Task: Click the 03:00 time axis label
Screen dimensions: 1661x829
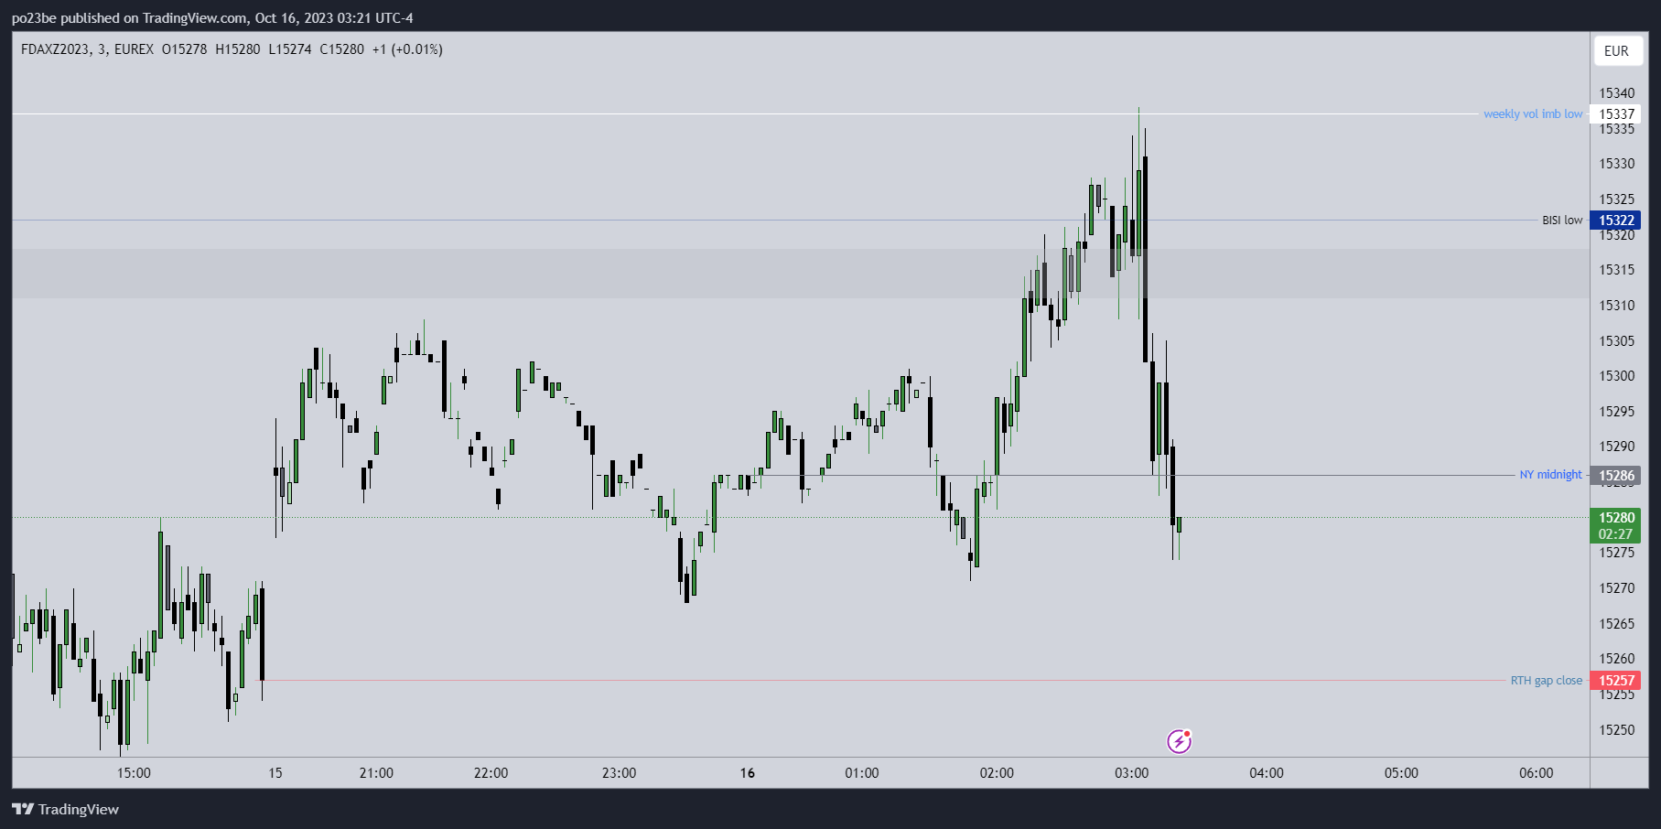Action: coord(1131,773)
